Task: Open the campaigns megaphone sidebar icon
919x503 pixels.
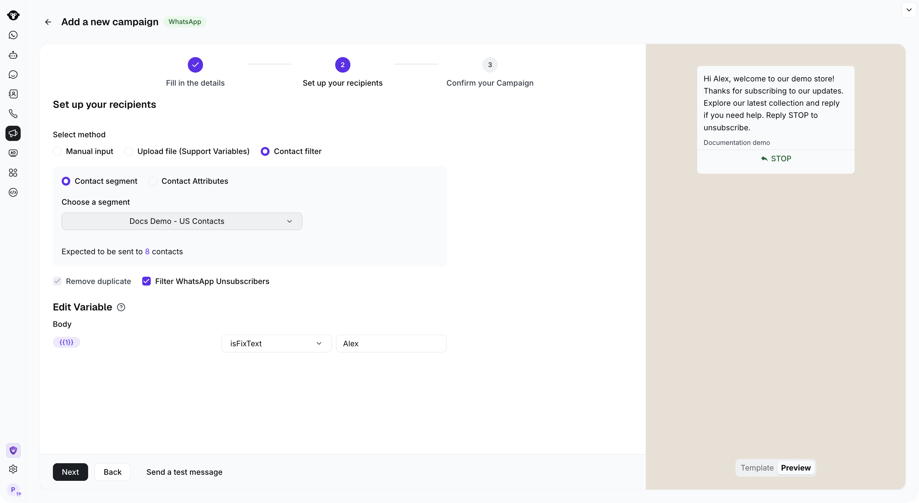Action: click(x=13, y=133)
